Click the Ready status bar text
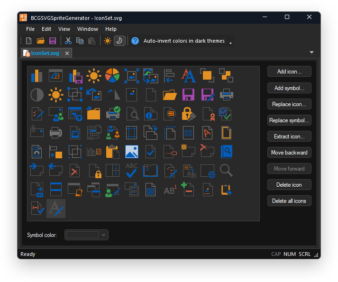 pos(28,254)
